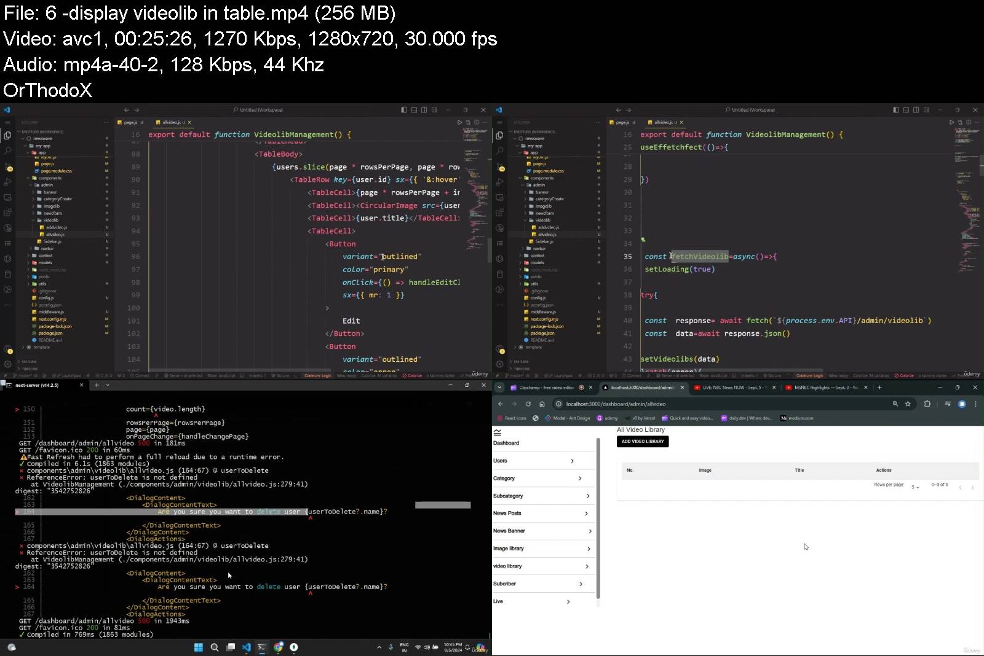
Task: Switch to page.js tab in the TableBody editor
Action: (x=132, y=122)
